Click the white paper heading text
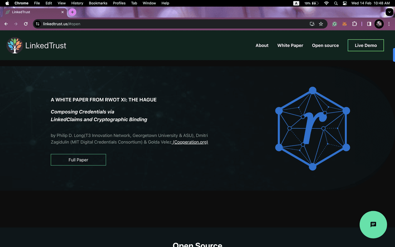395x247 pixels. [103, 100]
